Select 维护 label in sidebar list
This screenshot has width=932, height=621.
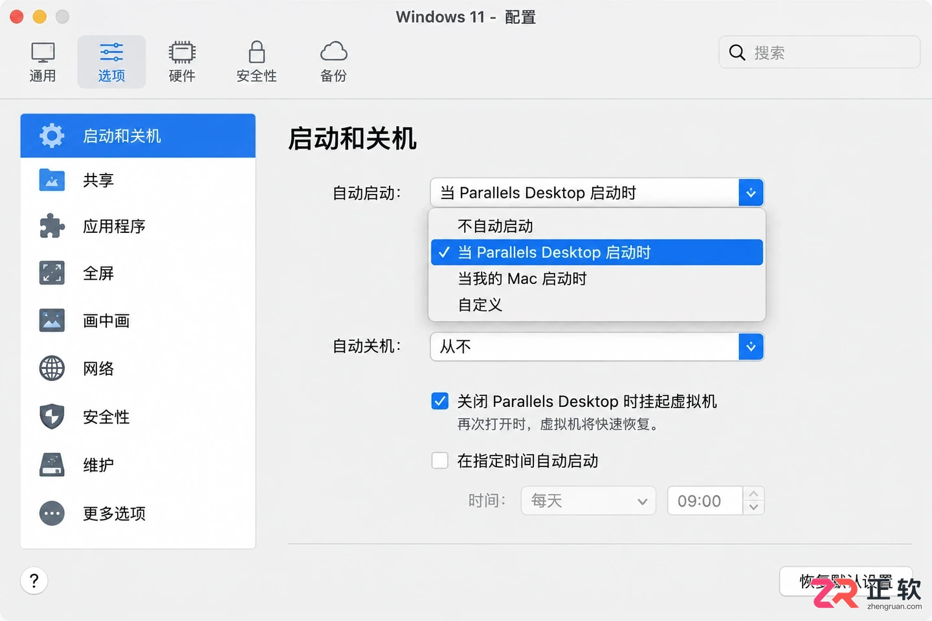(98, 464)
